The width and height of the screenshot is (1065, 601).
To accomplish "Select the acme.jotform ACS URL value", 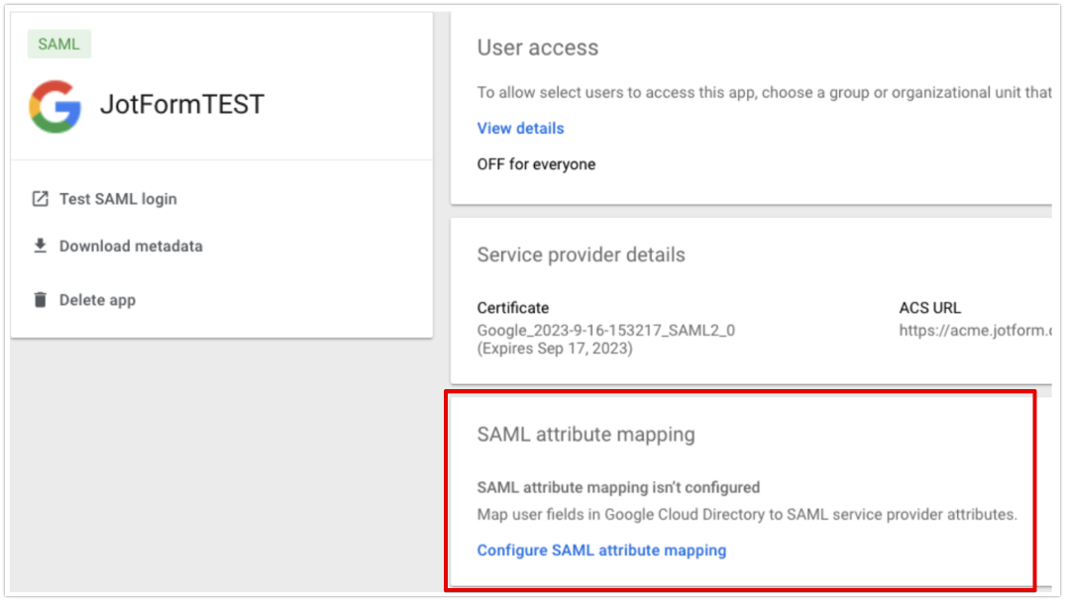I will (974, 330).
